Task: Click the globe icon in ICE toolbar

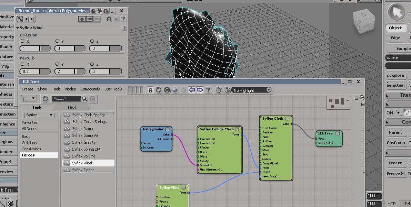Action: coord(176,90)
